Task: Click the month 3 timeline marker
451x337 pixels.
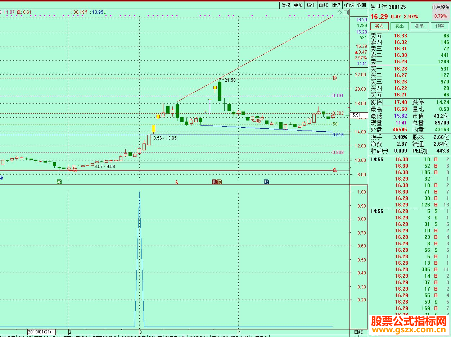Action: coord(141,332)
